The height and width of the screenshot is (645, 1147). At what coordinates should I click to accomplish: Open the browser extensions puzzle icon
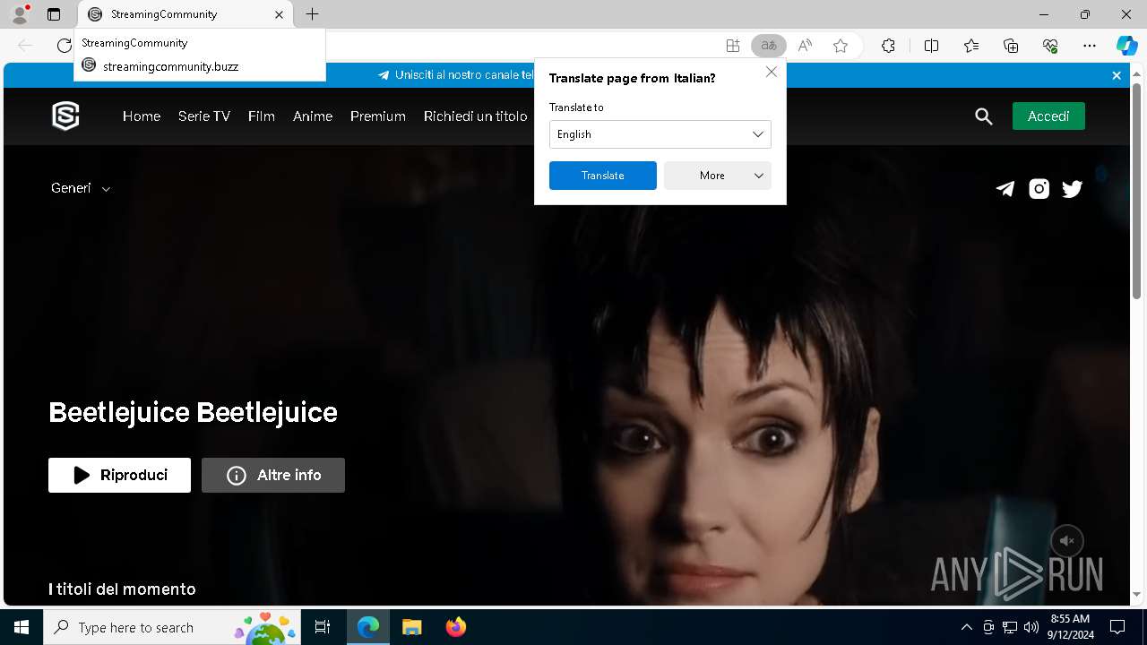888,46
